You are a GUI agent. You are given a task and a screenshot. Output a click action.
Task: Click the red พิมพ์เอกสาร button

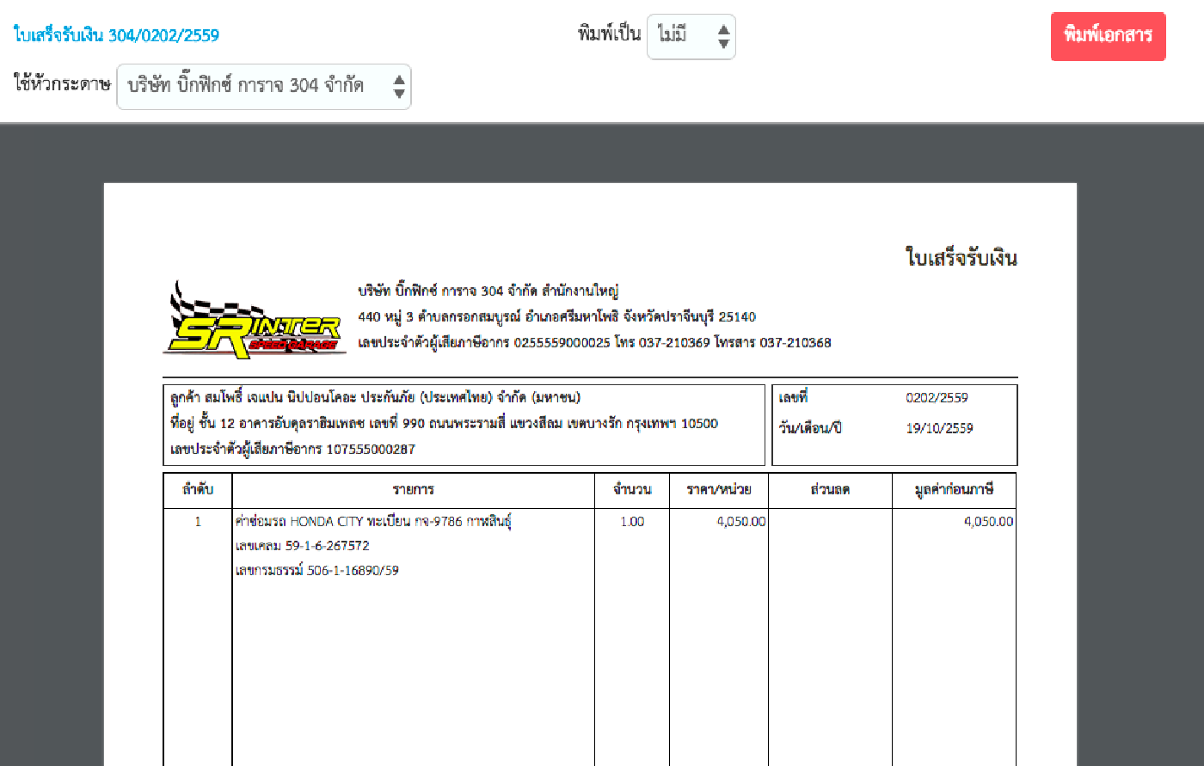tap(1108, 36)
